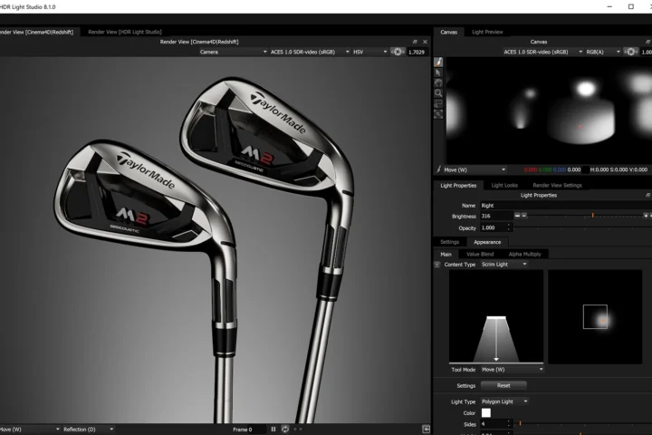Click the black color sample swatch below canvas

pyautogui.click(x=586, y=169)
